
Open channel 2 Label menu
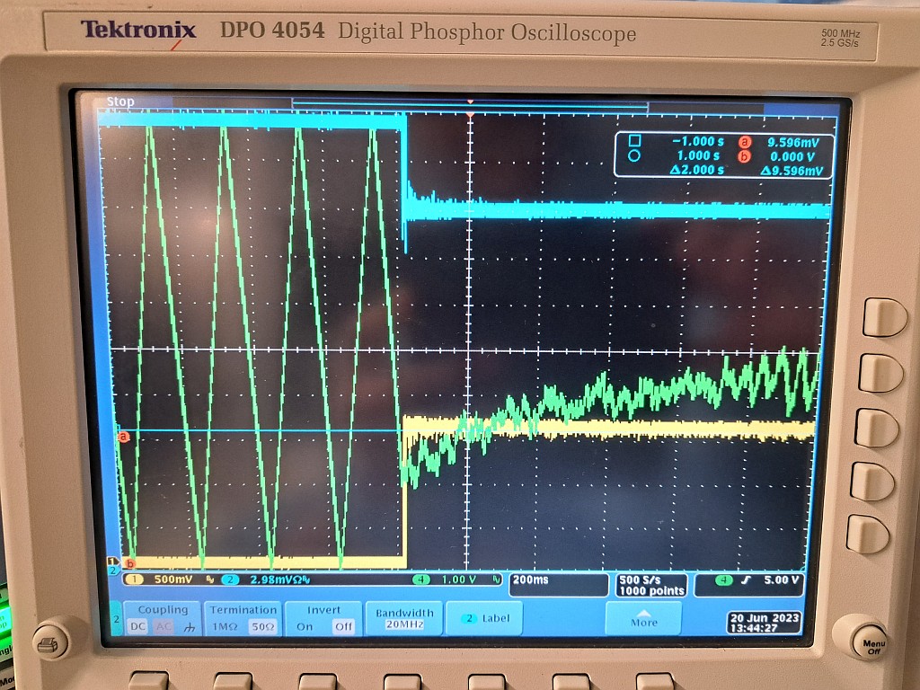point(484,618)
